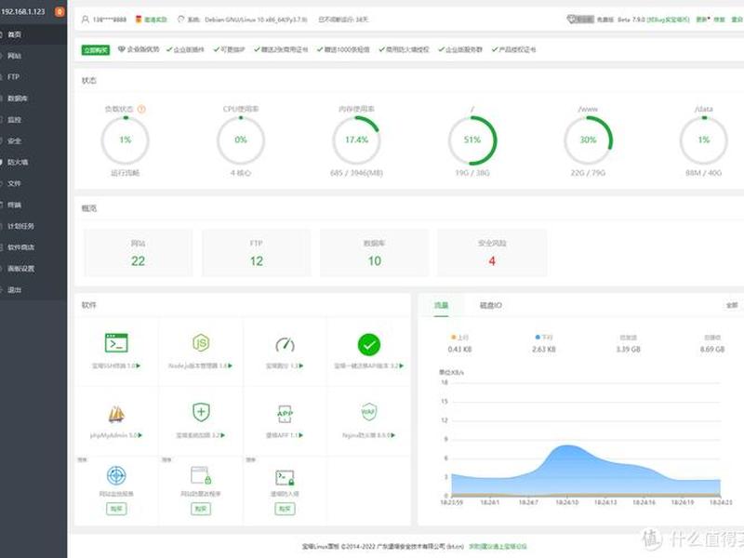Click the orange help icon beside 负载状态
Screen dimensions: 744x558
click(x=141, y=109)
